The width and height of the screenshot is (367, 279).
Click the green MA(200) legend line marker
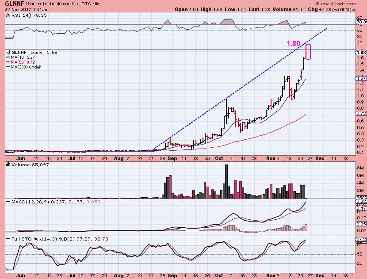point(8,67)
